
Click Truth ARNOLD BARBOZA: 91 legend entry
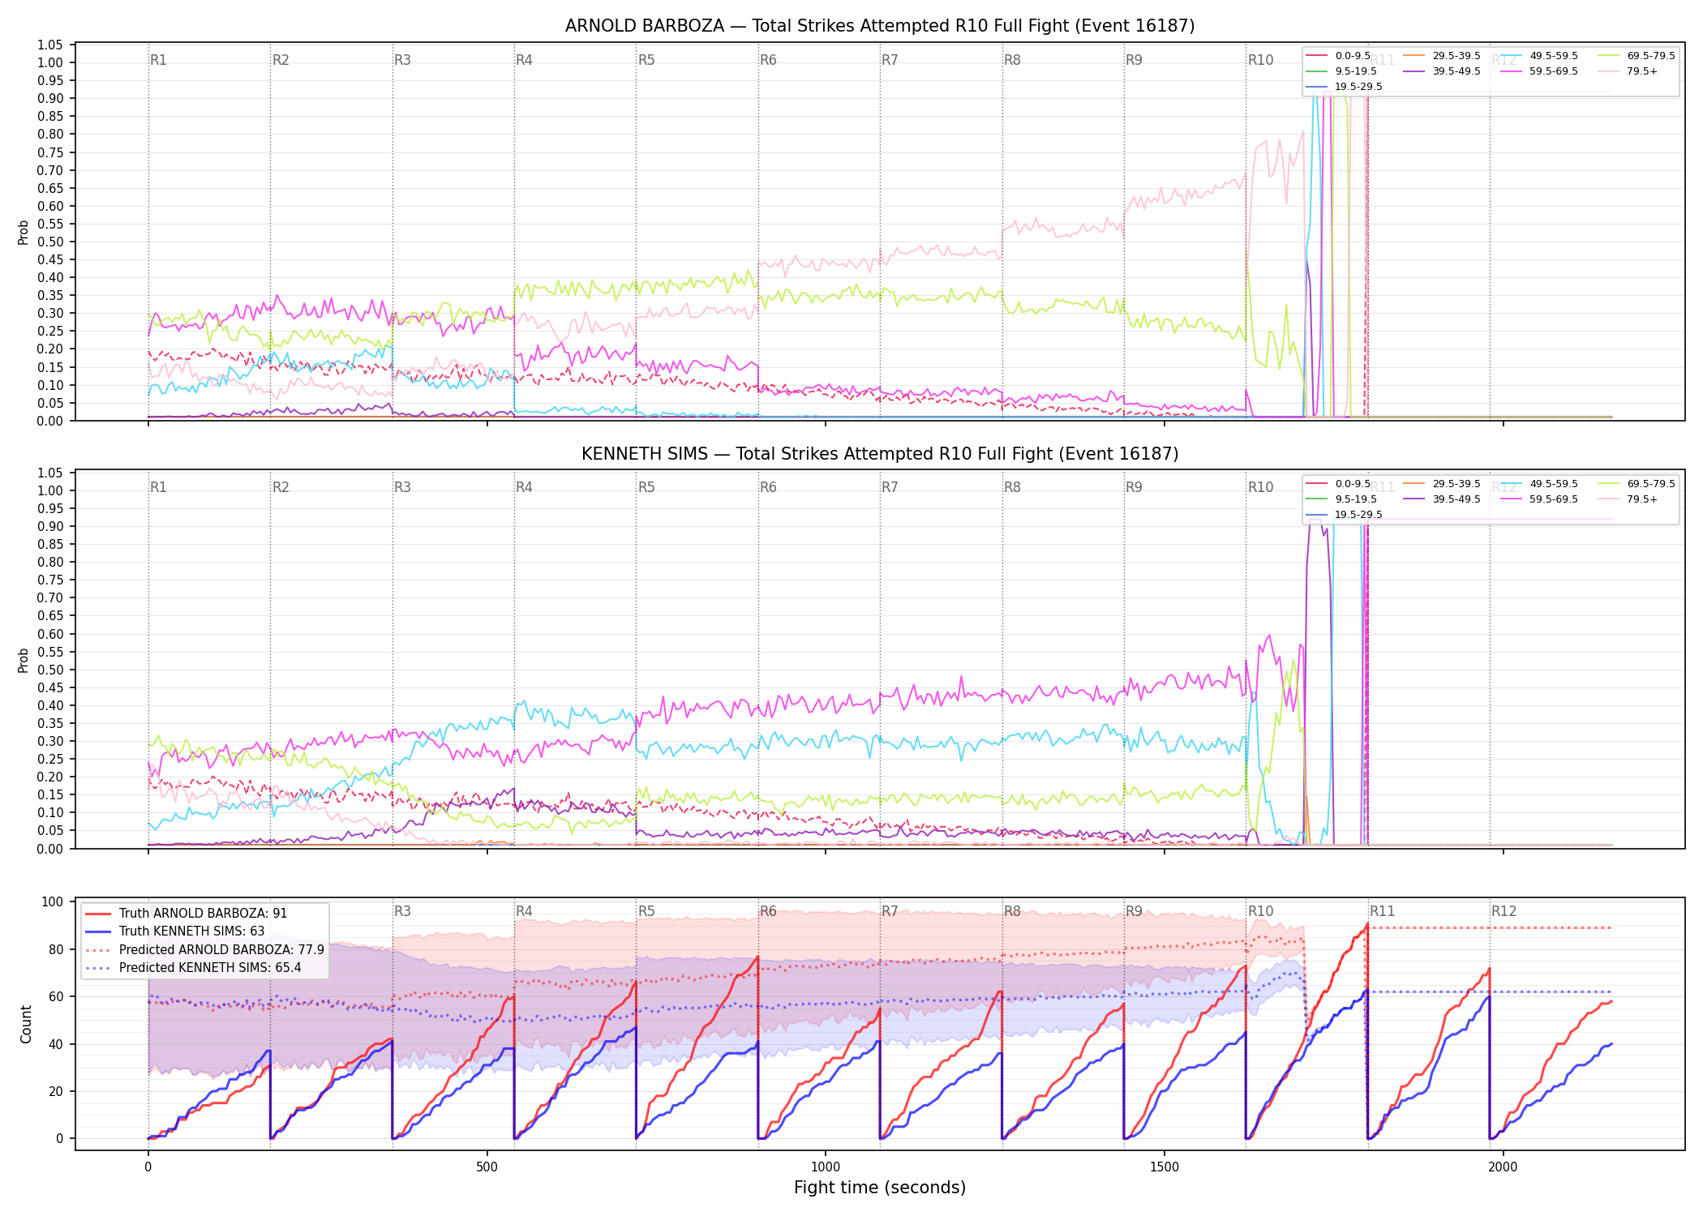click(186, 913)
